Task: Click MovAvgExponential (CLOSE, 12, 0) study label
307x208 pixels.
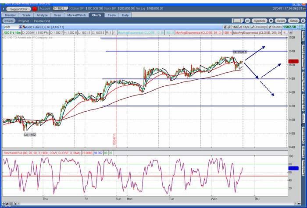Action: click(x=141, y=33)
